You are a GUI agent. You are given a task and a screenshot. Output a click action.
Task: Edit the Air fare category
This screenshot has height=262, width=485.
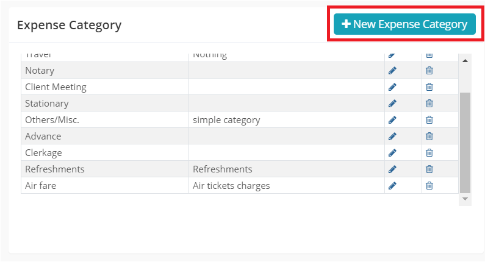(392, 186)
